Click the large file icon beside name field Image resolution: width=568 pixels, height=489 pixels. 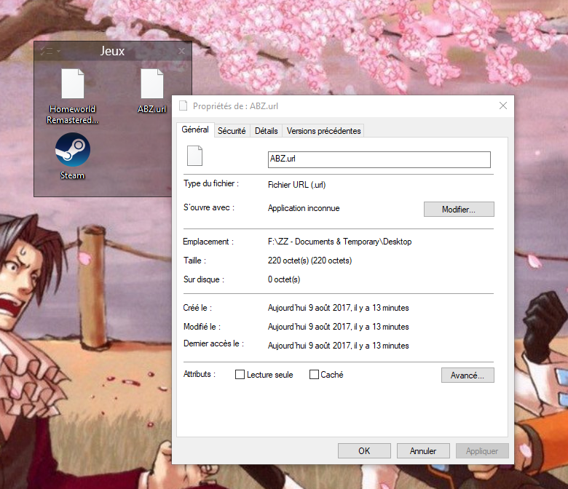coord(194,156)
